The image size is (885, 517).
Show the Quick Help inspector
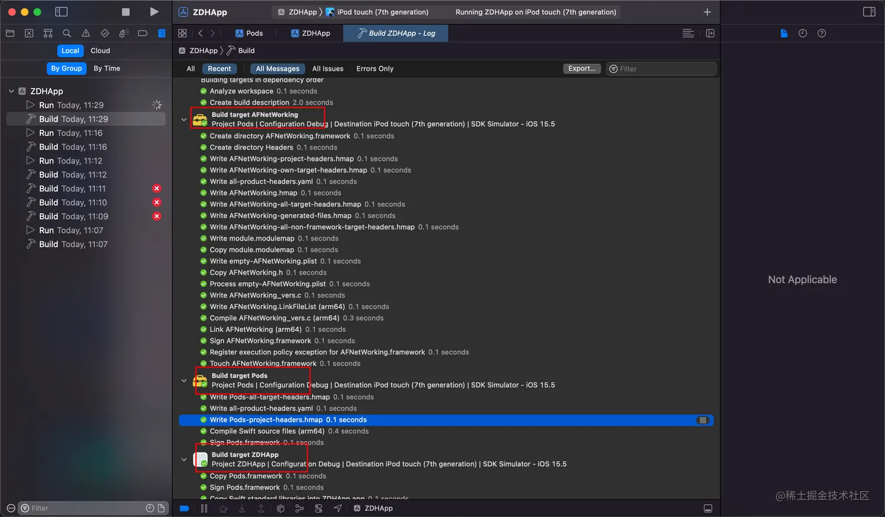tap(822, 33)
